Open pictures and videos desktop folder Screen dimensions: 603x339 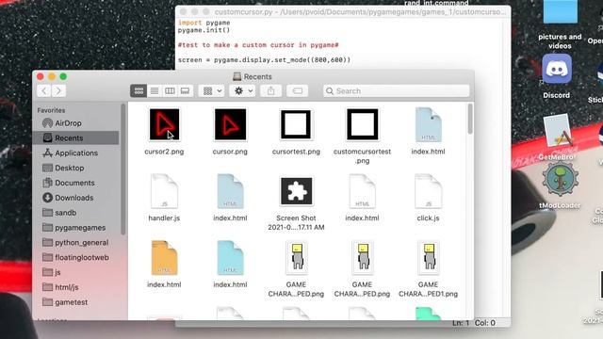point(561,11)
